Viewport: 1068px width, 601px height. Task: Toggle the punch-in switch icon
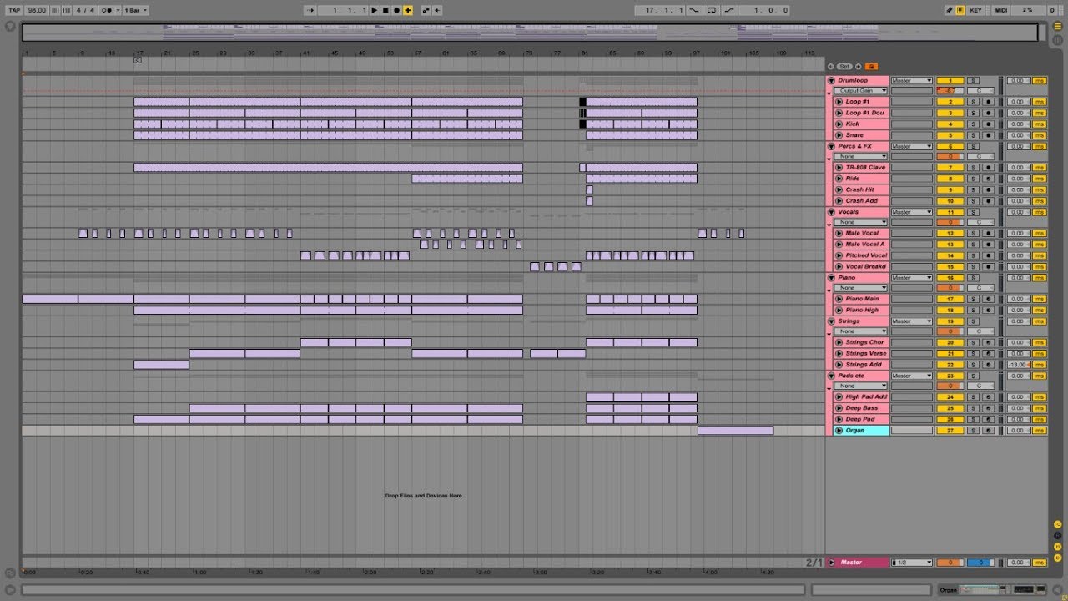tap(694, 10)
